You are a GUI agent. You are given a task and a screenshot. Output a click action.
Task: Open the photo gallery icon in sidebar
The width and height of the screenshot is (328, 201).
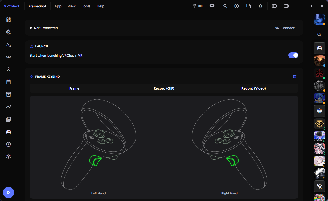(x=8, y=119)
